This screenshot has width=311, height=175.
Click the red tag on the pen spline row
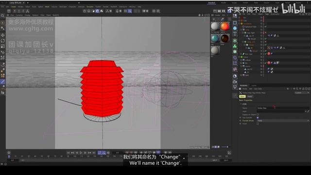click(x=269, y=54)
